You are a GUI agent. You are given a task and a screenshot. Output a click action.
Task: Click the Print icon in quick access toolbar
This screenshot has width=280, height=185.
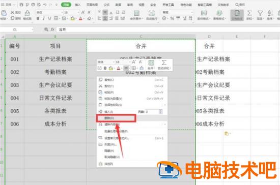tap(33, 5)
